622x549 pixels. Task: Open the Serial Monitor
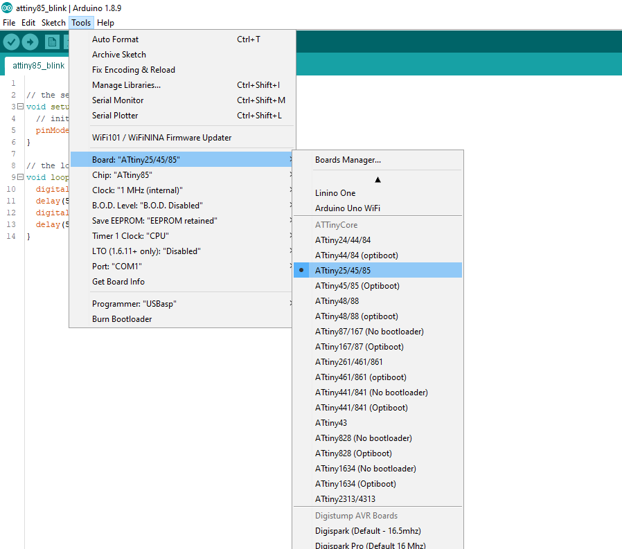182,100
